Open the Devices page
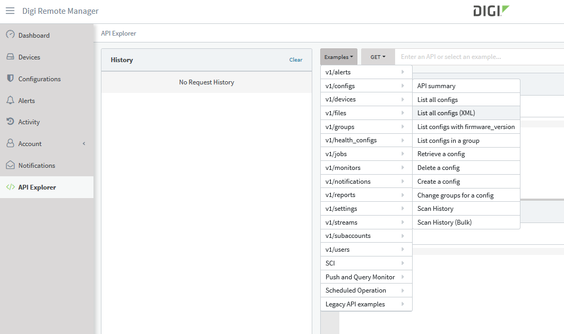564x334 pixels. pyautogui.click(x=47, y=57)
